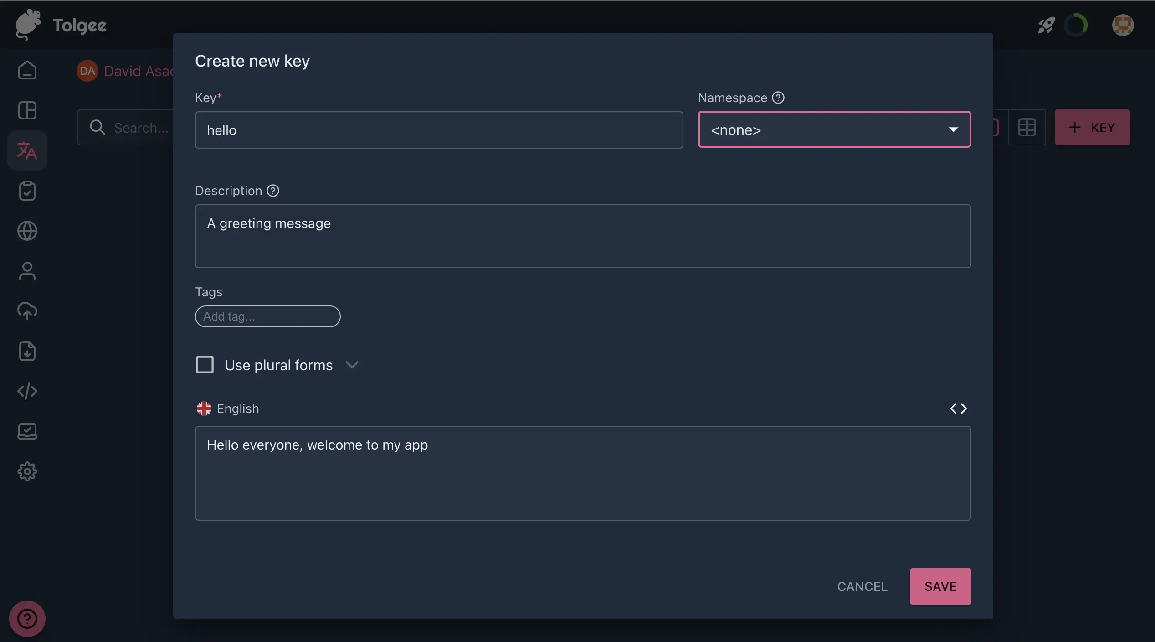Click the Add tag input field

(267, 316)
